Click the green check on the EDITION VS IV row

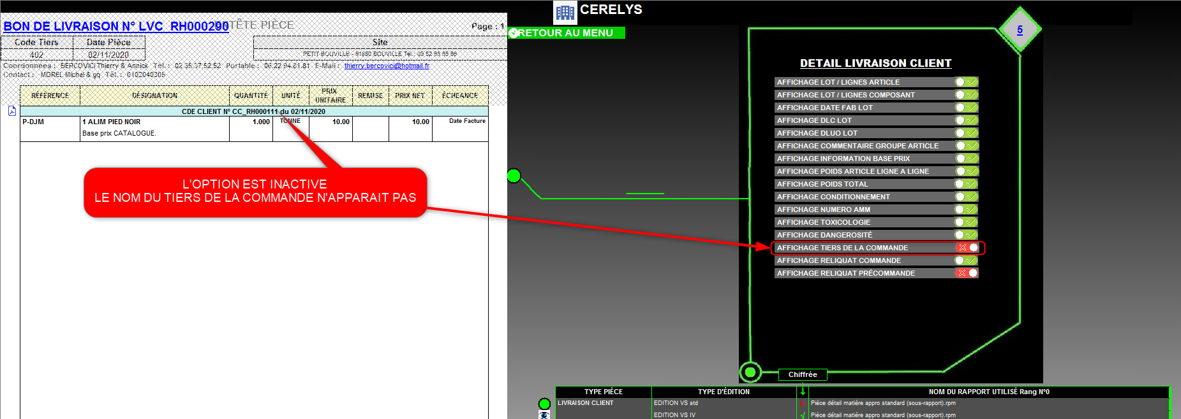click(803, 415)
